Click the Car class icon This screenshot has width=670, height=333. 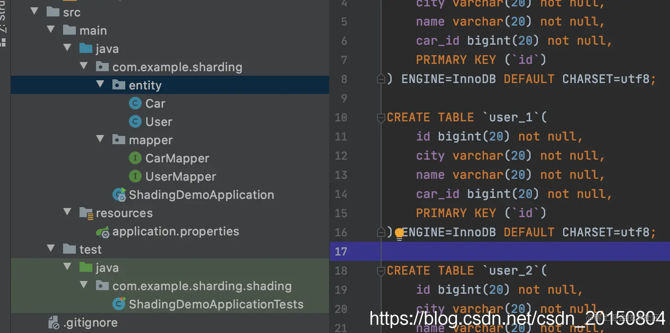tap(135, 104)
